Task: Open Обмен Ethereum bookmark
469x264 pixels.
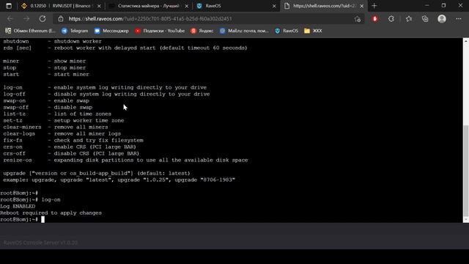Action: 31,31
